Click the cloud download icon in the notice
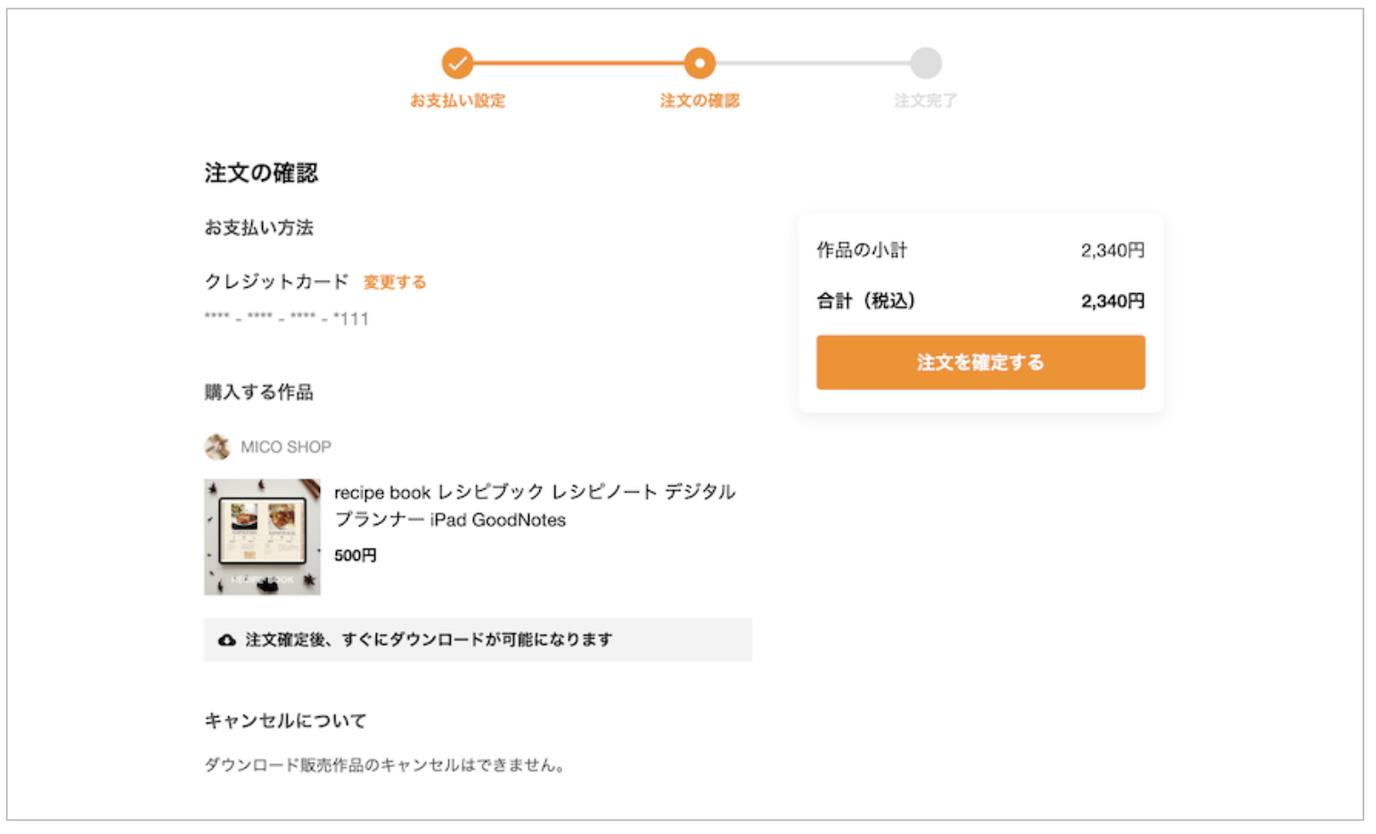This screenshot has height=834, width=1376. [x=227, y=640]
